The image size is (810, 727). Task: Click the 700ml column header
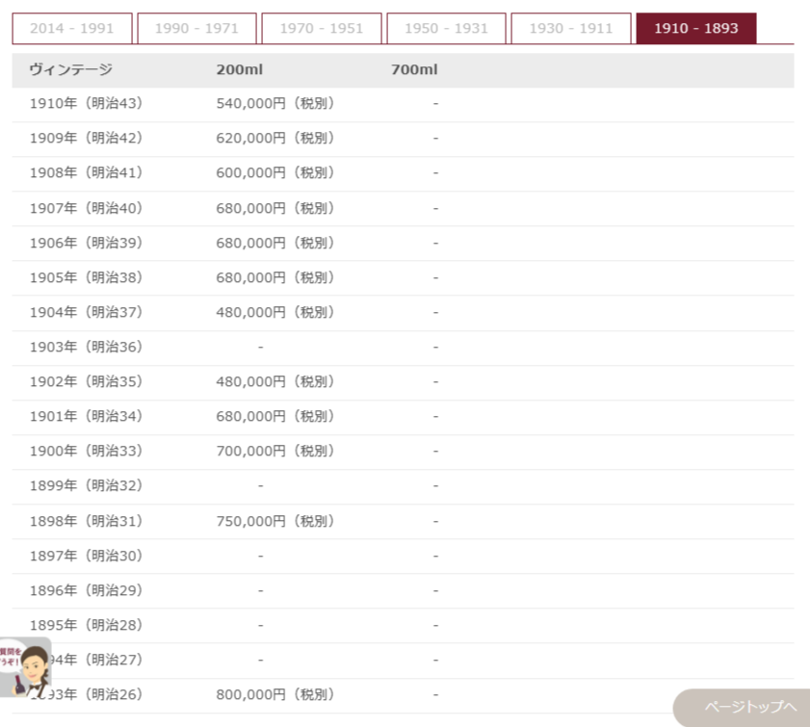coord(414,69)
